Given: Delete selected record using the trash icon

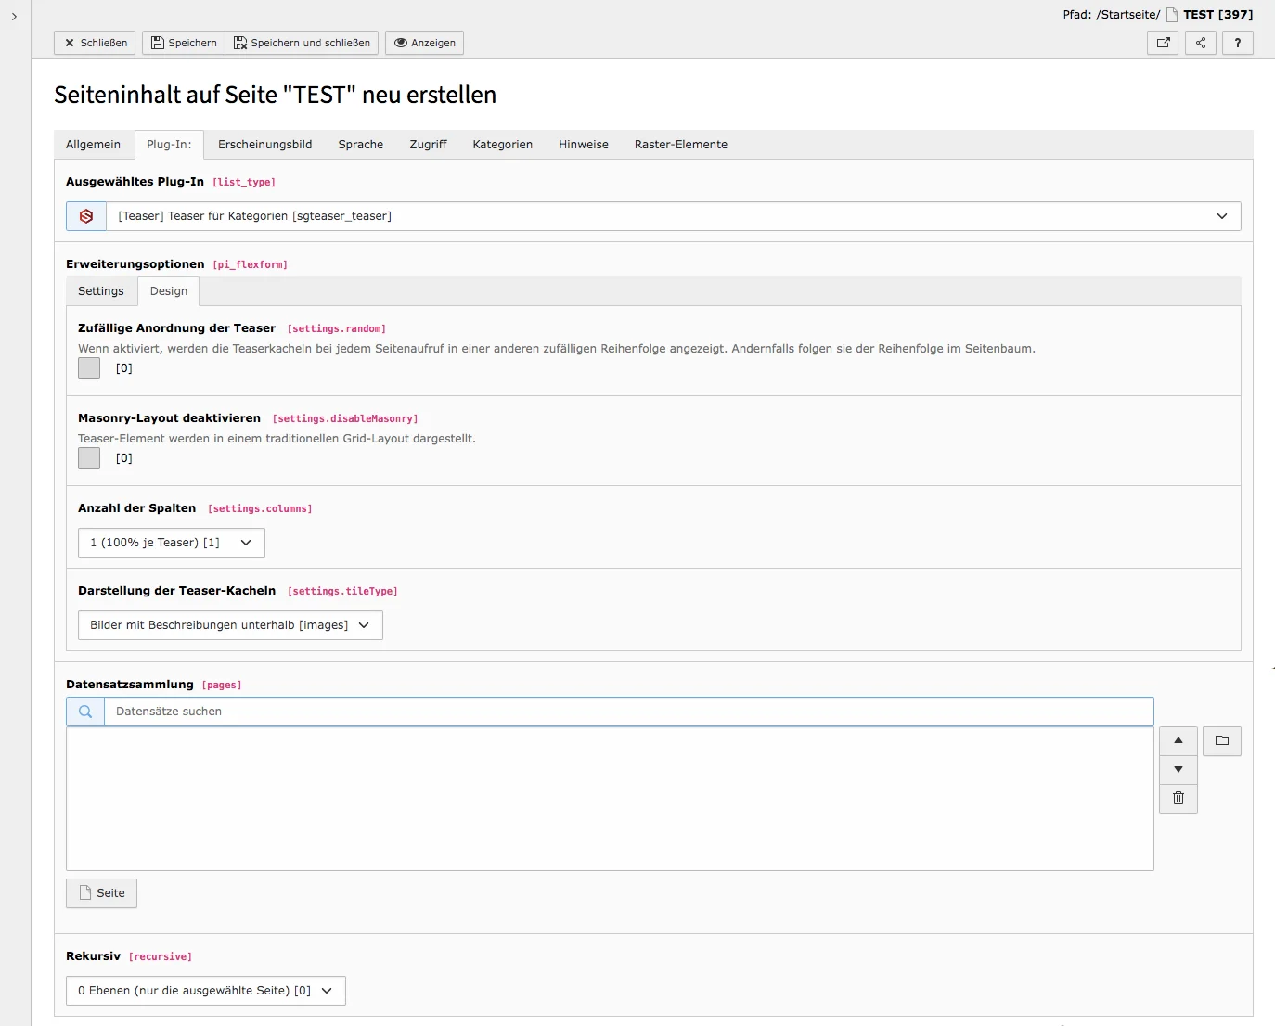Looking at the screenshot, I should (x=1178, y=798).
